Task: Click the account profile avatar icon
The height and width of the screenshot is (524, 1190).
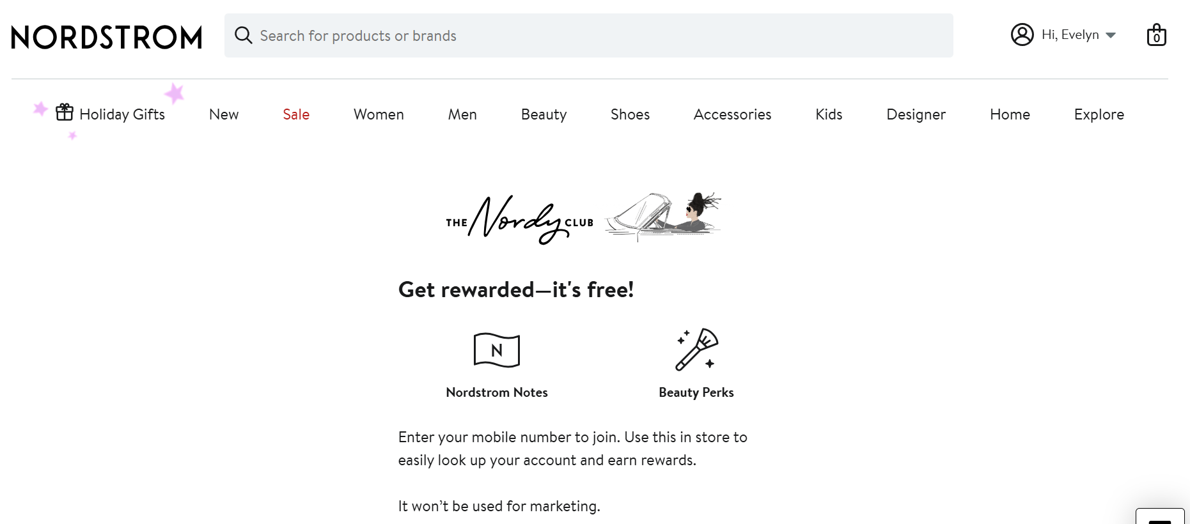Action: pyautogui.click(x=1022, y=35)
